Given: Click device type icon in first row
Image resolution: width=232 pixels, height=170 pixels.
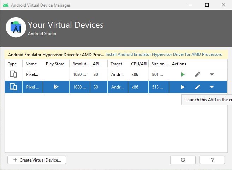Looking at the screenshot, I should pyautogui.click(x=13, y=74).
